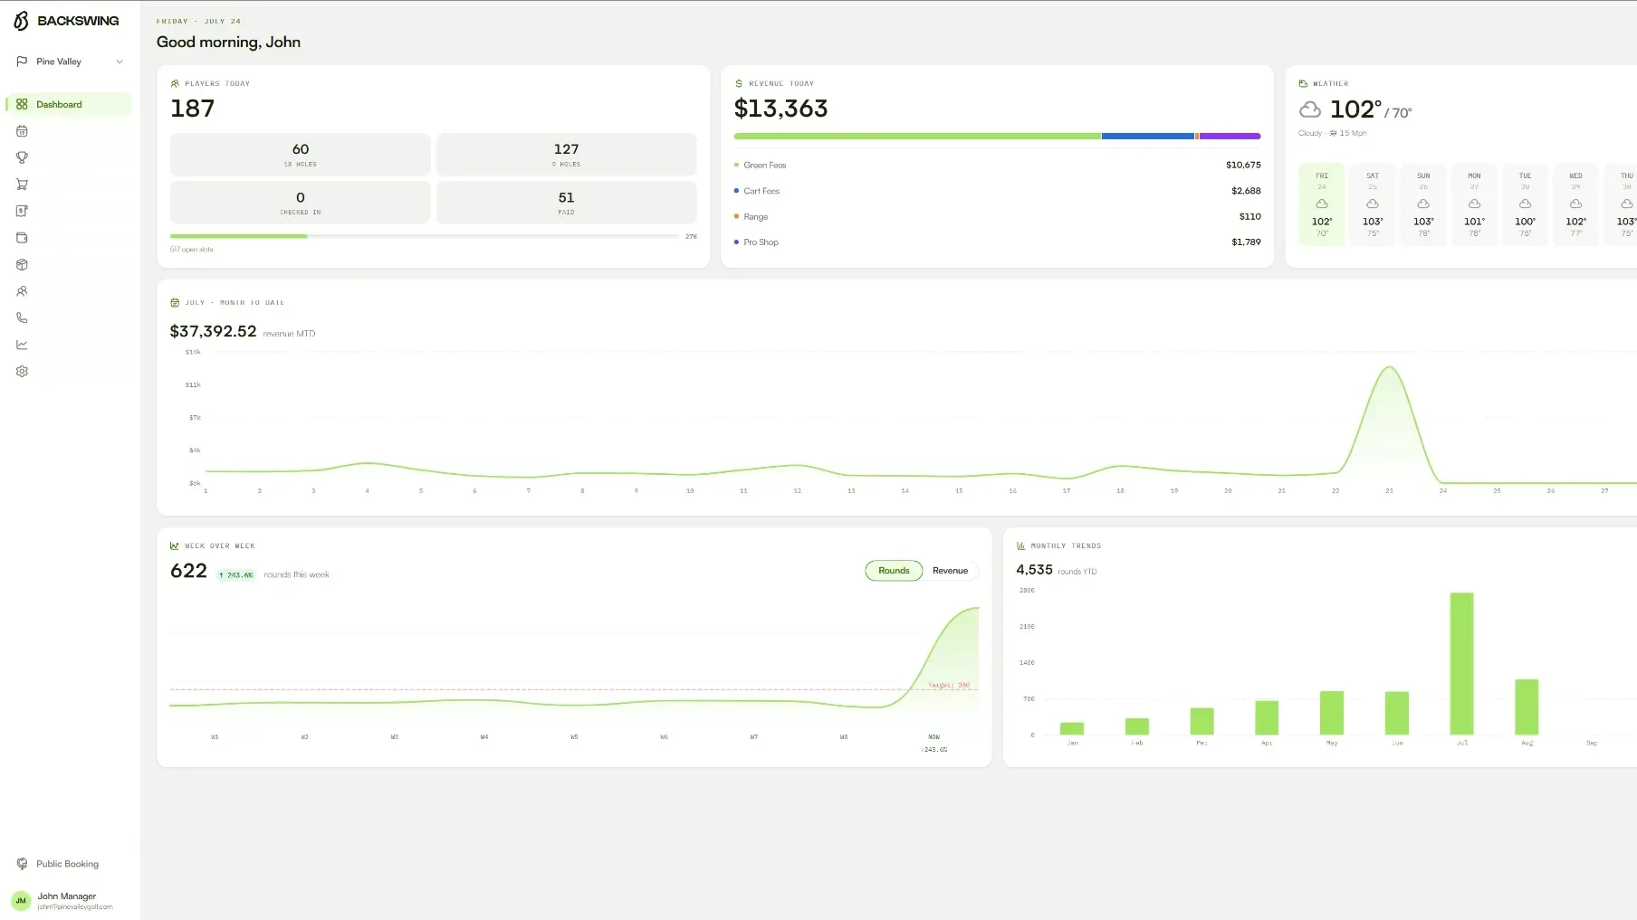This screenshot has height=920, width=1637.
Task: Select the 0 Checked In tile
Action: (301, 203)
